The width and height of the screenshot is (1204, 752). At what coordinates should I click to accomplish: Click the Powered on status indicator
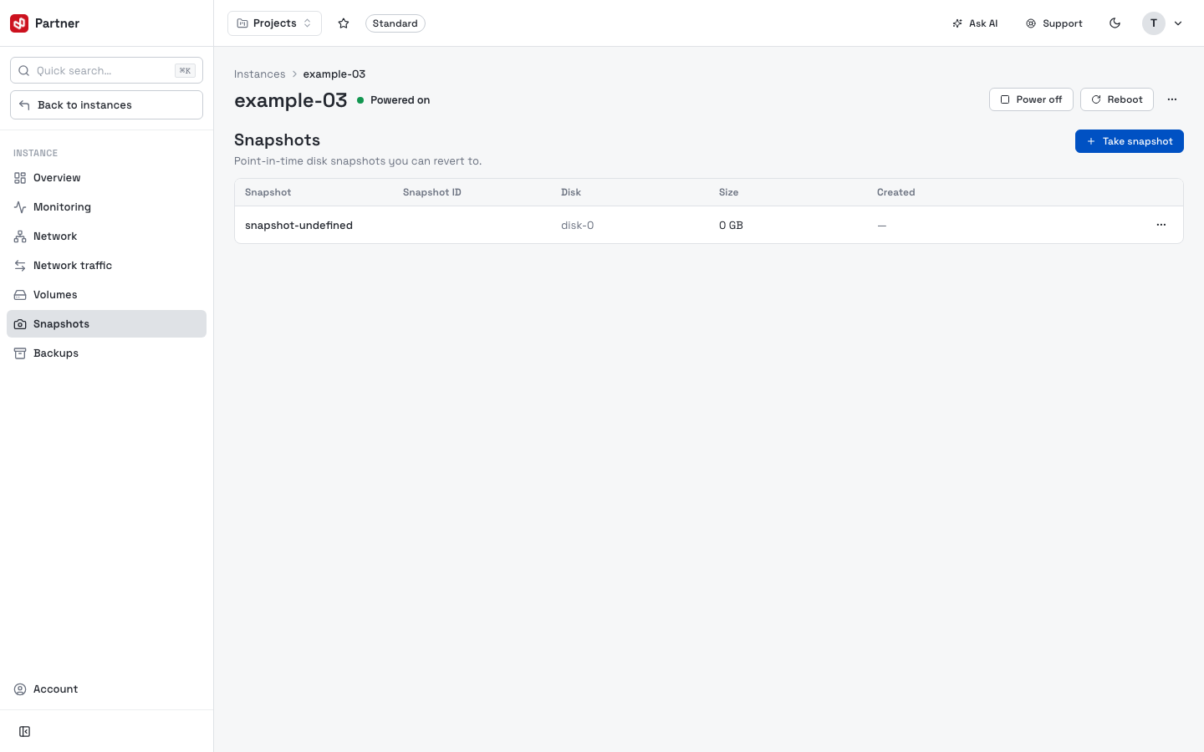(x=394, y=100)
